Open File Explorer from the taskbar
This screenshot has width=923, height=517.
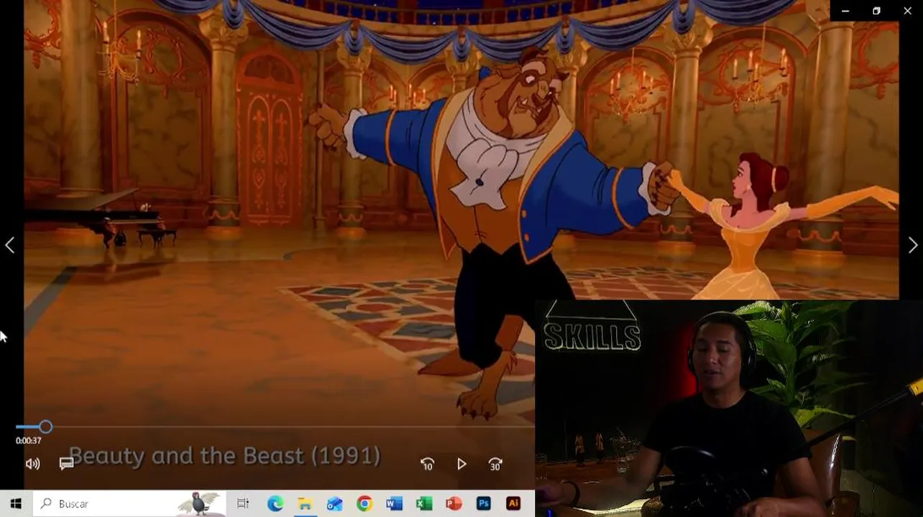pos(305,504)
